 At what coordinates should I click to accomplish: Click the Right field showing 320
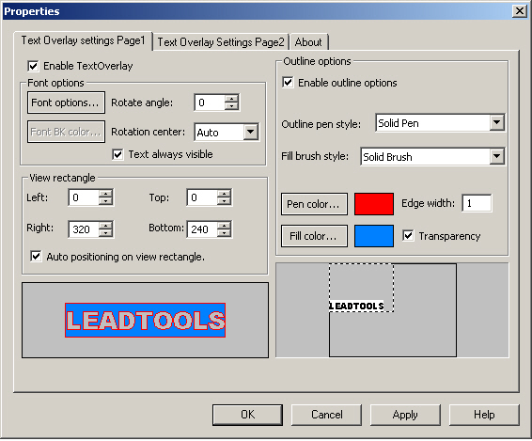84,229
